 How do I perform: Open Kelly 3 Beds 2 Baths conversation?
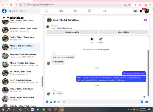[x=21, y=90]
